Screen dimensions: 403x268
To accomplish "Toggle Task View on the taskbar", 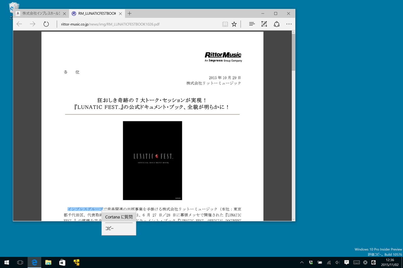I will tap(20, 262).
